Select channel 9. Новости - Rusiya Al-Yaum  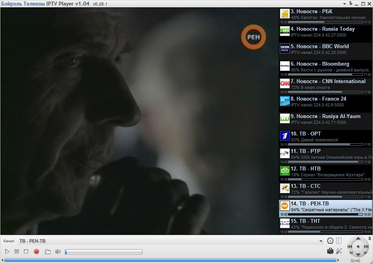tap(326, 121)
